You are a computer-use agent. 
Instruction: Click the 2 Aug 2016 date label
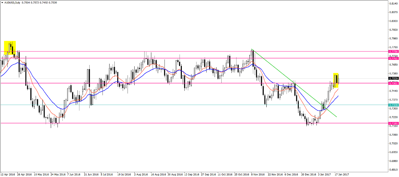tap(141, 175)
